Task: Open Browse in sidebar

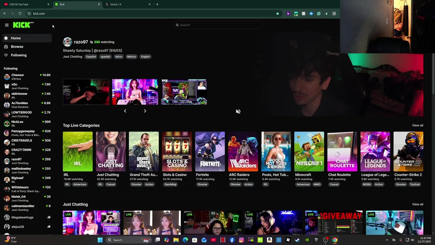Action: point(27,47)
